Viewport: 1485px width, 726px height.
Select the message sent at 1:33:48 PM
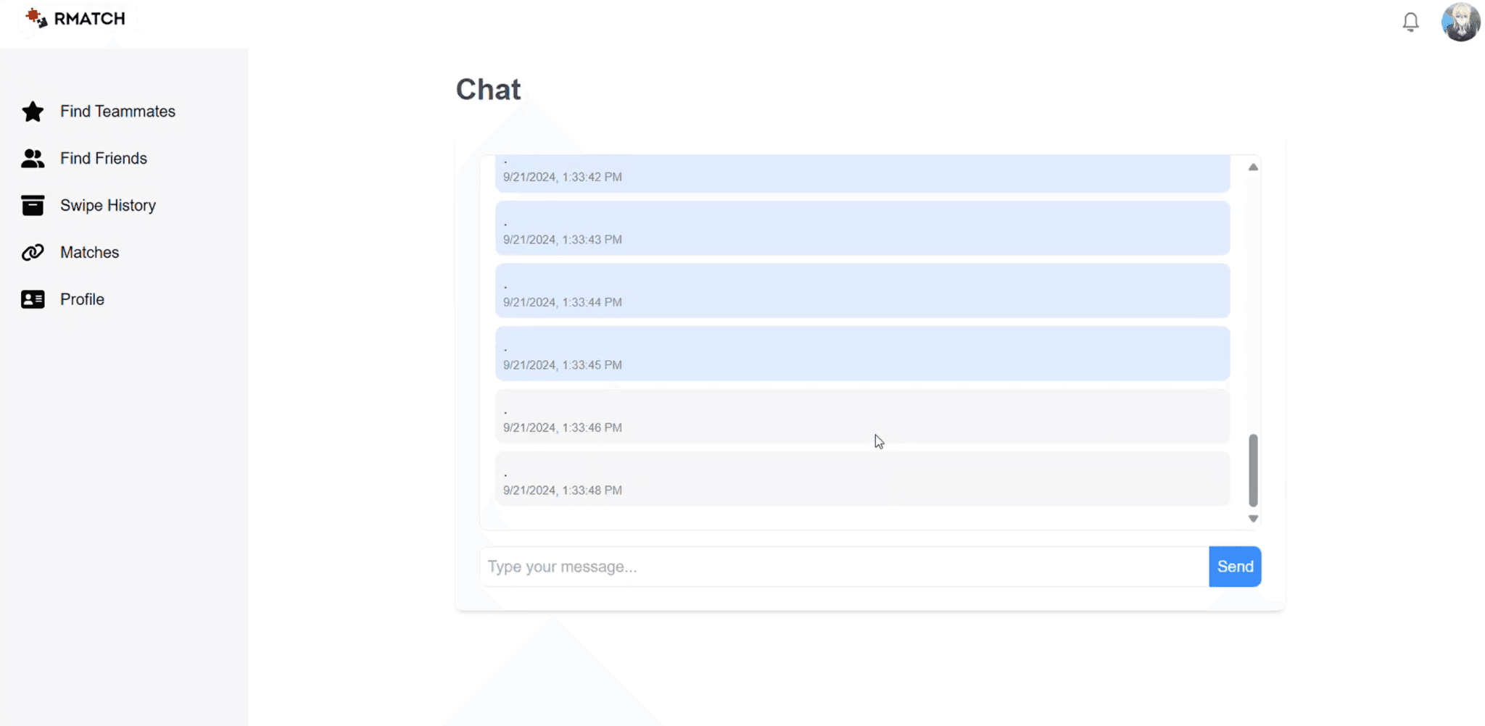coord(862,479)
